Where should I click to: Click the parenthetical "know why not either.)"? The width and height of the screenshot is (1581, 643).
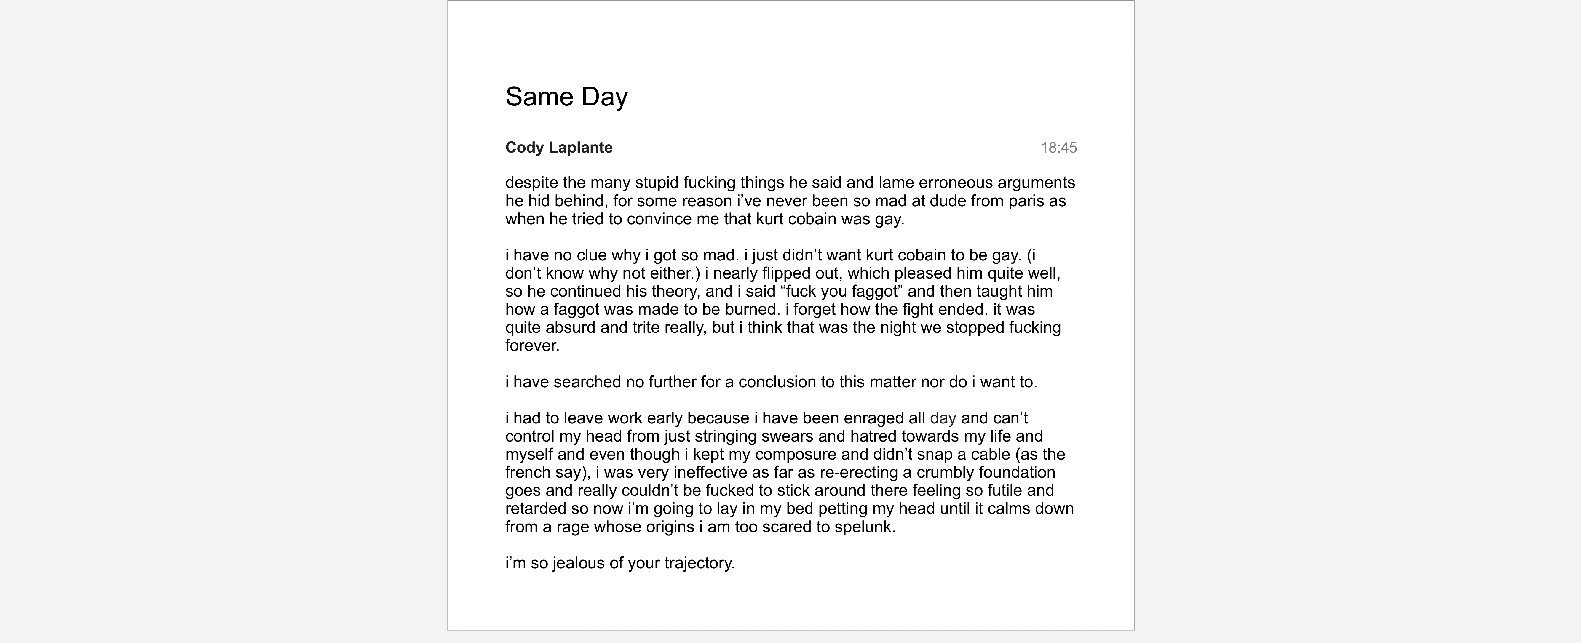tap(622, 273)
